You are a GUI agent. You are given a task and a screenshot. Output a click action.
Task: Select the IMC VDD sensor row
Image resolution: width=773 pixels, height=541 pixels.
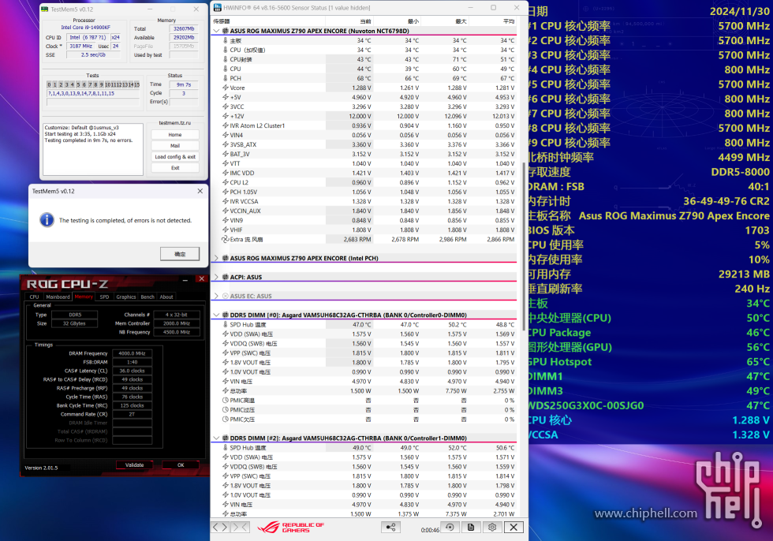pos(364,173)
